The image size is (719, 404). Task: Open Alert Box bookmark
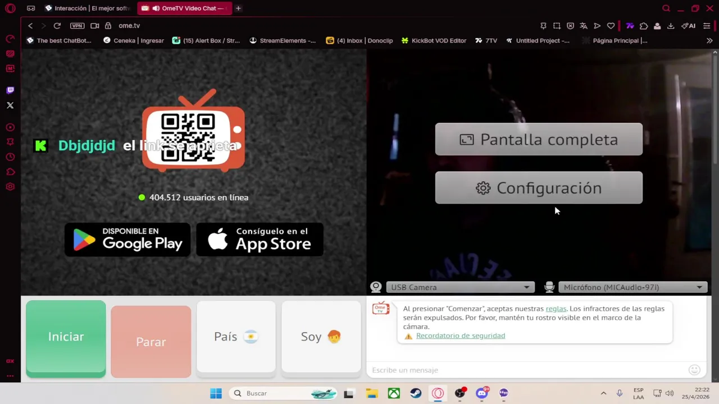(206, 40)
